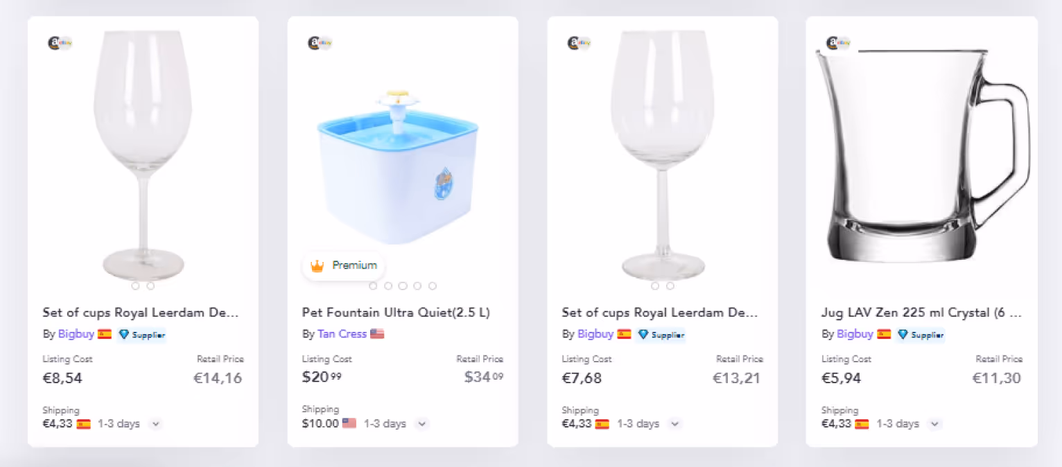The image size is (1062, 467).
Task: Click the marketplace badge on Pet Fountain card
Action: 320,43
